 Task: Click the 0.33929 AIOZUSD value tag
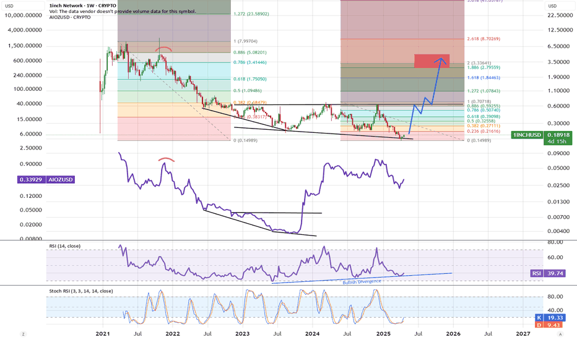click(x=31, y=180)
